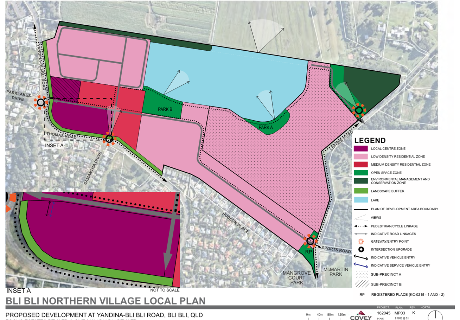Click the McMARTIN PARK label
This screenshot has height=320, width=460.
pos(337,272)
